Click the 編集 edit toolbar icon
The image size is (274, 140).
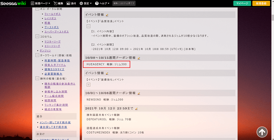pos(58,3)
